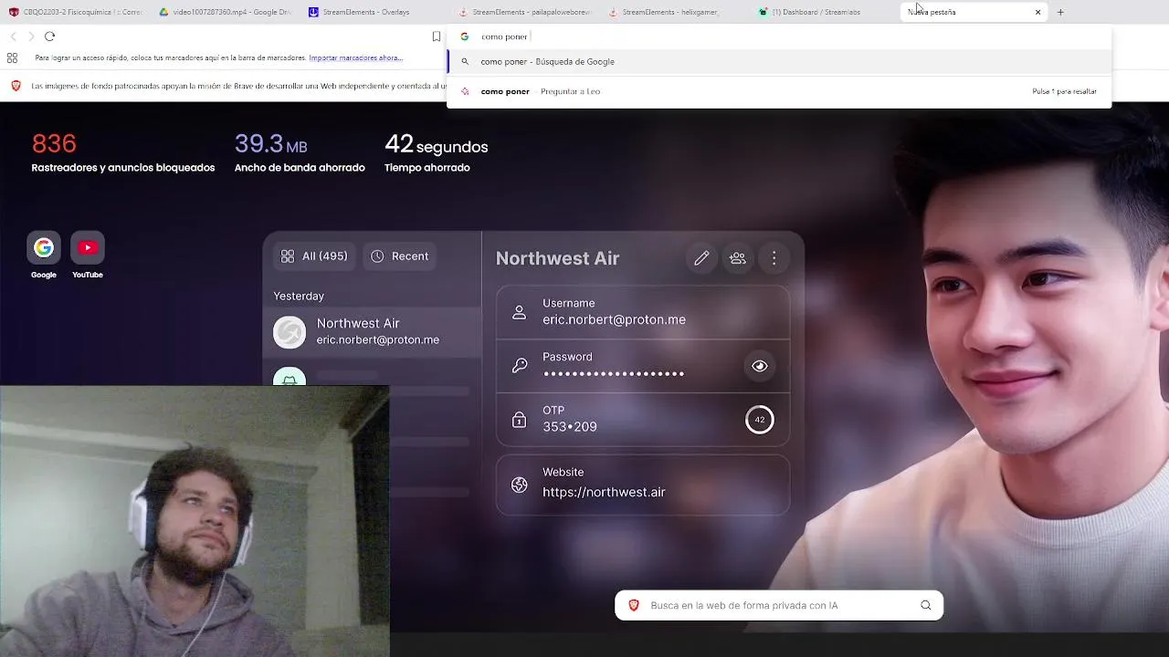
Task: Click 'Busca en la web de forma privada con IA' box
Action: (x=779, y=605)
